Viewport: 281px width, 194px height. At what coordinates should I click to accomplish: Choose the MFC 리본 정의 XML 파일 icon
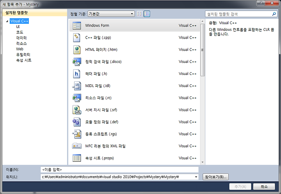[77, 146]
